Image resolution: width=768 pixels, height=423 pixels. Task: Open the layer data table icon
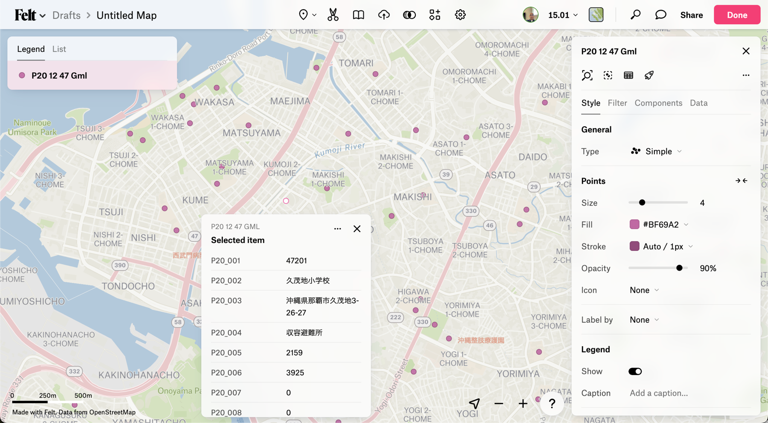tap(629, 75)
